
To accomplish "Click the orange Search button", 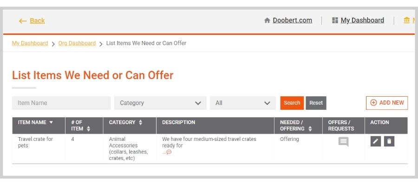I will click(x=292, y=103).
